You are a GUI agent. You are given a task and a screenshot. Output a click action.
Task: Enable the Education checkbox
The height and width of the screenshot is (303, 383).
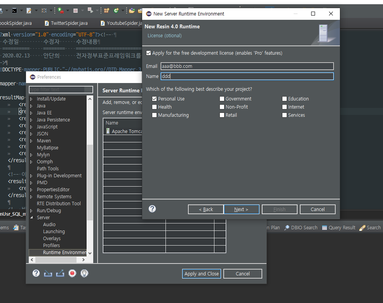pyautogui.click(x=285, y=99)
